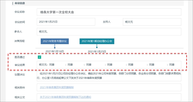
Task: Click the timeline dot above 2021年1月25日
Action: [x=97, y=48]
